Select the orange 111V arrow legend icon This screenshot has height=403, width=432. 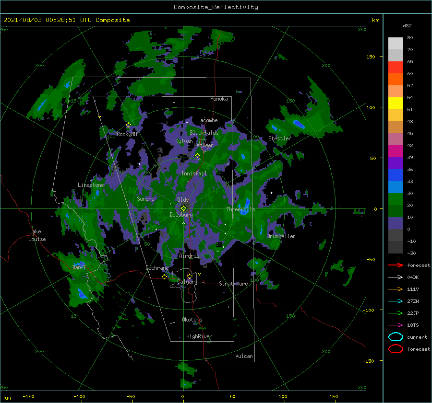[x=396, y=289]
